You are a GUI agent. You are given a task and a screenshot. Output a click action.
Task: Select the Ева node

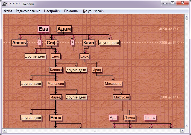click(43, 29)
